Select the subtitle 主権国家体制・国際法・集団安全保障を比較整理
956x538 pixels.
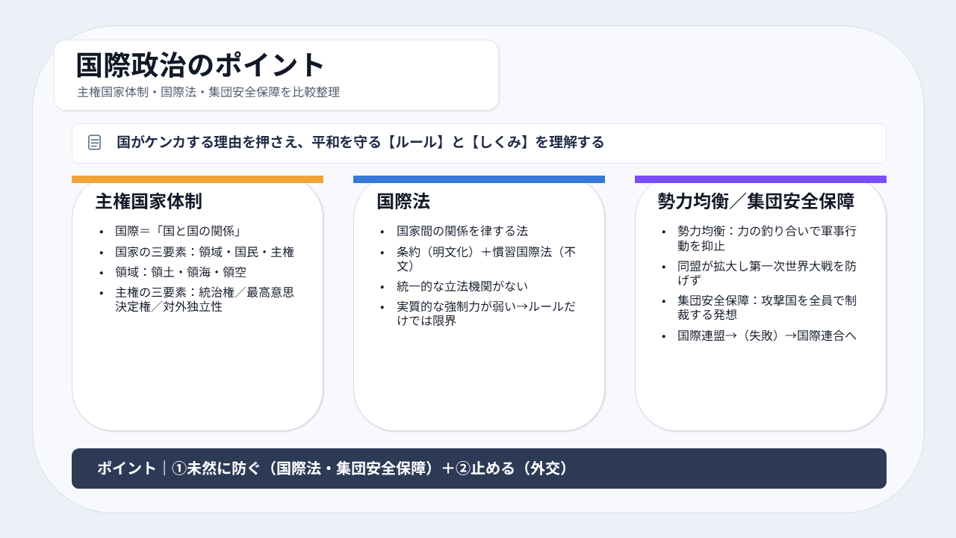tap(208, 93)
